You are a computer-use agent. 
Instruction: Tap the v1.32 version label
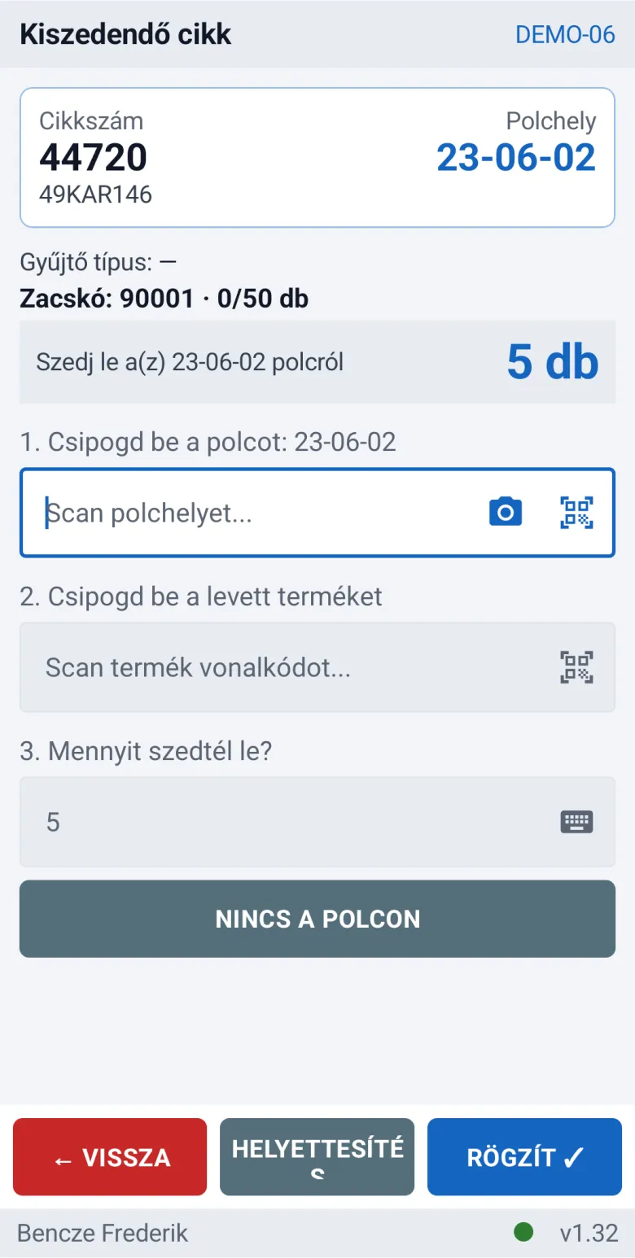[x=589, y=1233]
